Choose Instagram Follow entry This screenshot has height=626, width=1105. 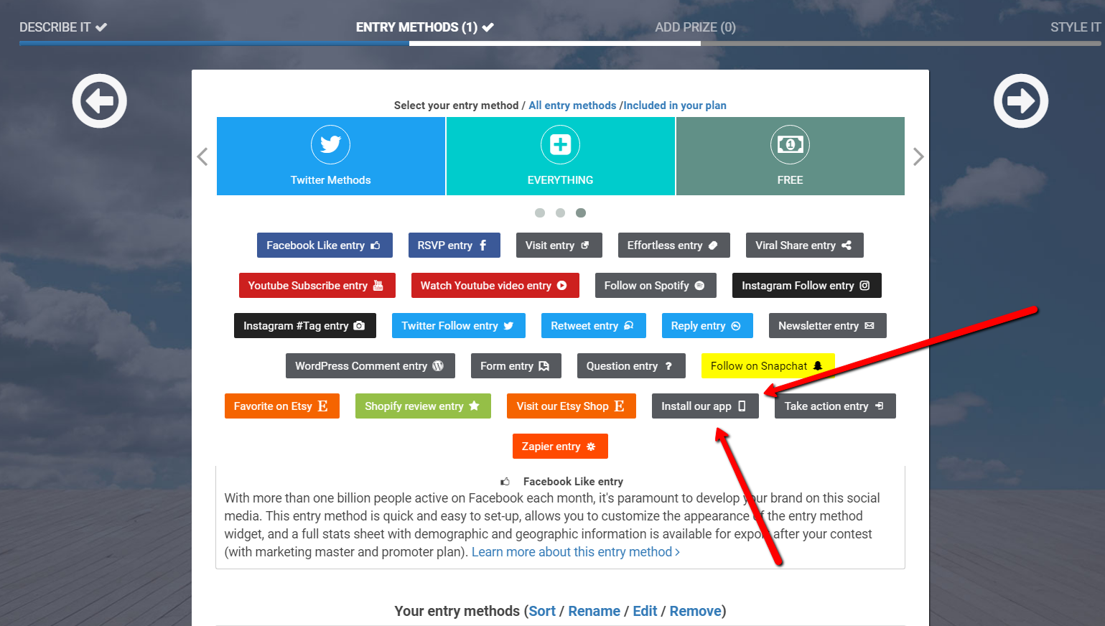click(x=807, y=286)
